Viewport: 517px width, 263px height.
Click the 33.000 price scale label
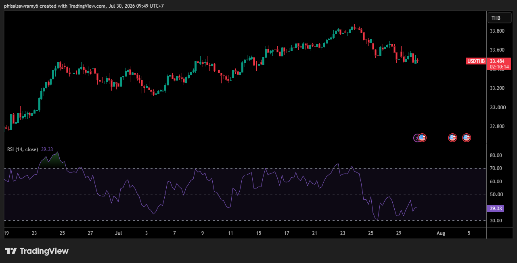tap(496, 108)
